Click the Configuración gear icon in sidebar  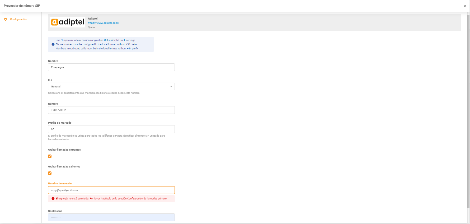point(6,19)
